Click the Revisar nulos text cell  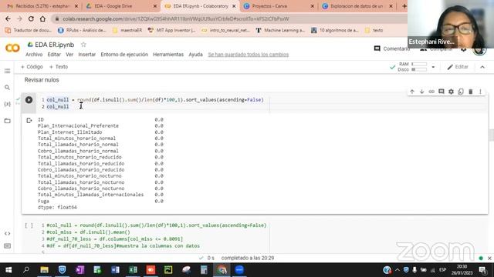pos(42,80)
